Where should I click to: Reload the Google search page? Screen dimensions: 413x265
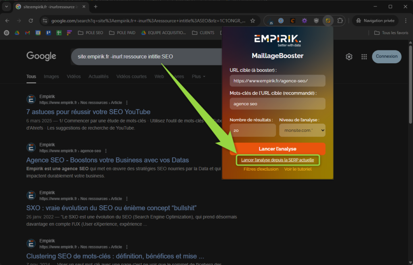[31, 21]
